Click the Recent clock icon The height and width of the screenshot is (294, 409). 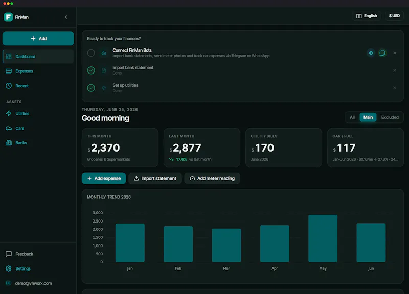(9, 86)
